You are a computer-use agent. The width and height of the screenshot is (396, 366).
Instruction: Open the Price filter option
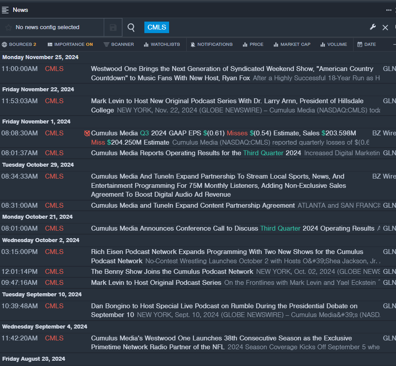pyautogui.click(x=253, y=45)
